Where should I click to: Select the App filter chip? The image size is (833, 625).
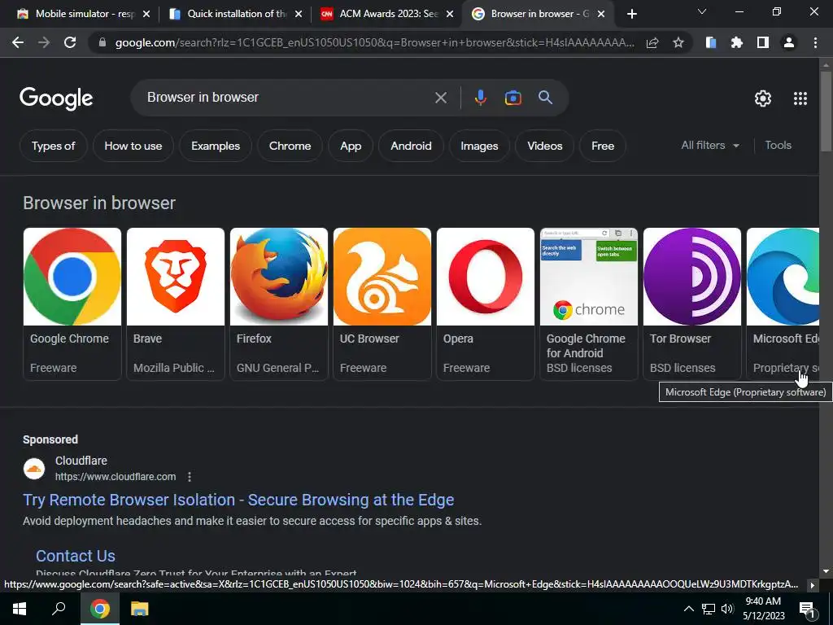(x=351, y=146)
